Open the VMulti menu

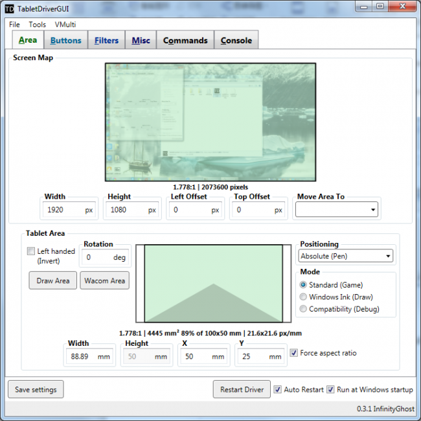pyautogui.click(x=65, y=25)
